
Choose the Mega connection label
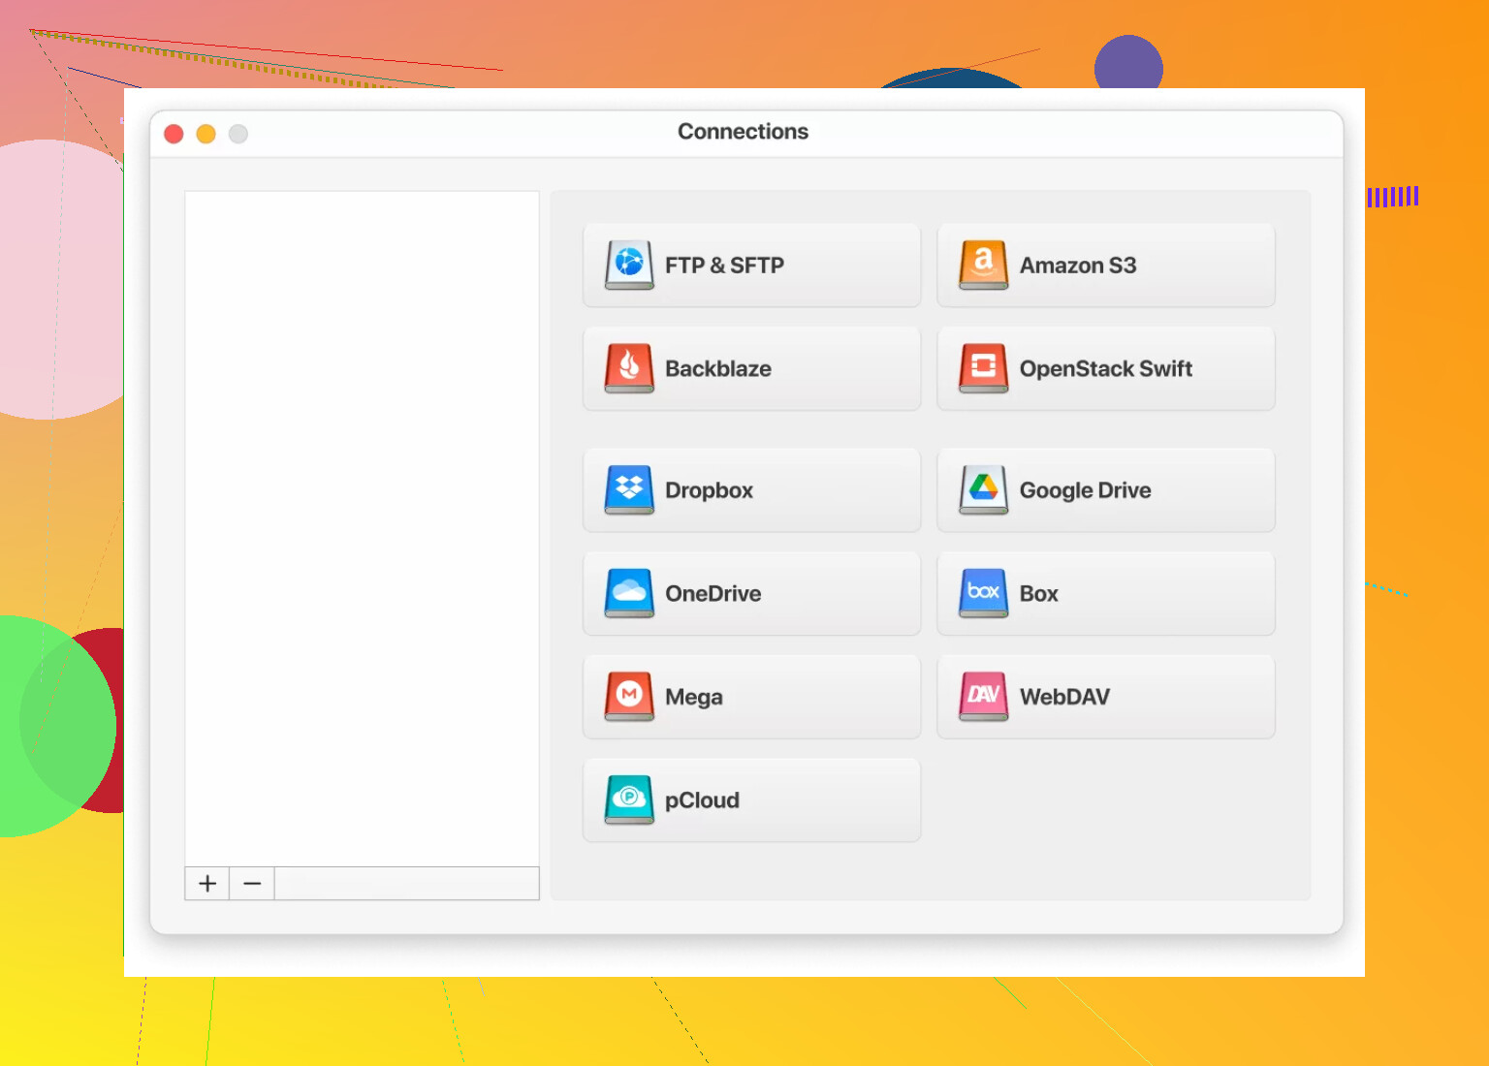pos(694,698)
